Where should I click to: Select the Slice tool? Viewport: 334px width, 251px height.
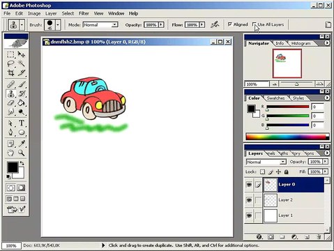click(x=22, y=73)
